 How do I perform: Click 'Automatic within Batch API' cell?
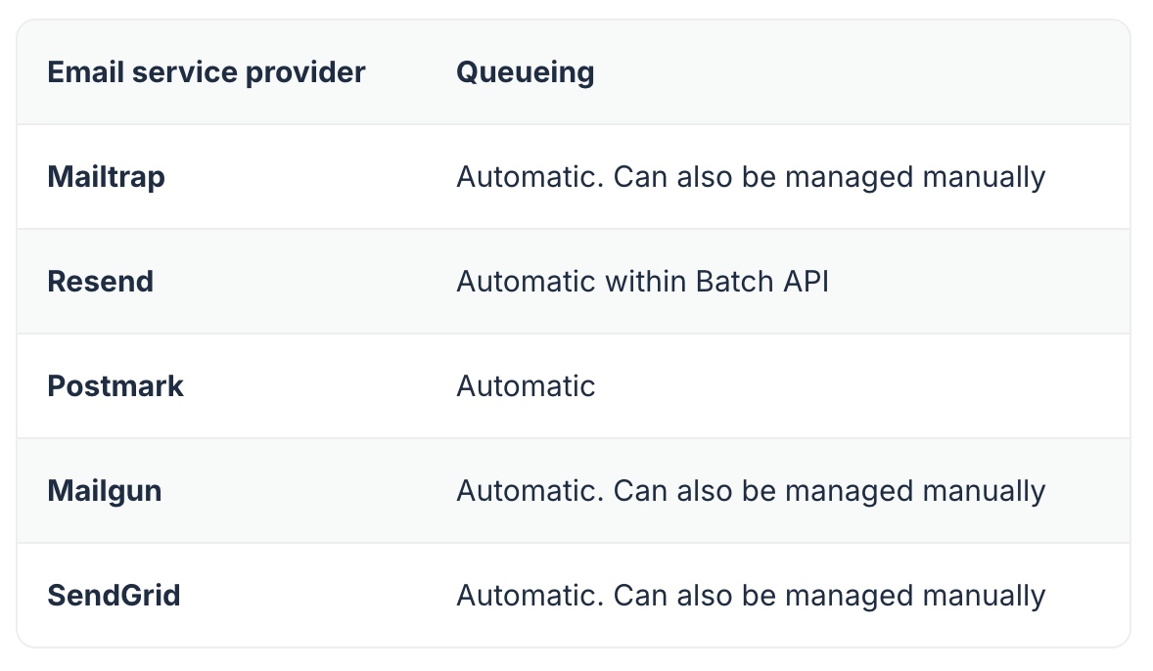pos(643,282)
